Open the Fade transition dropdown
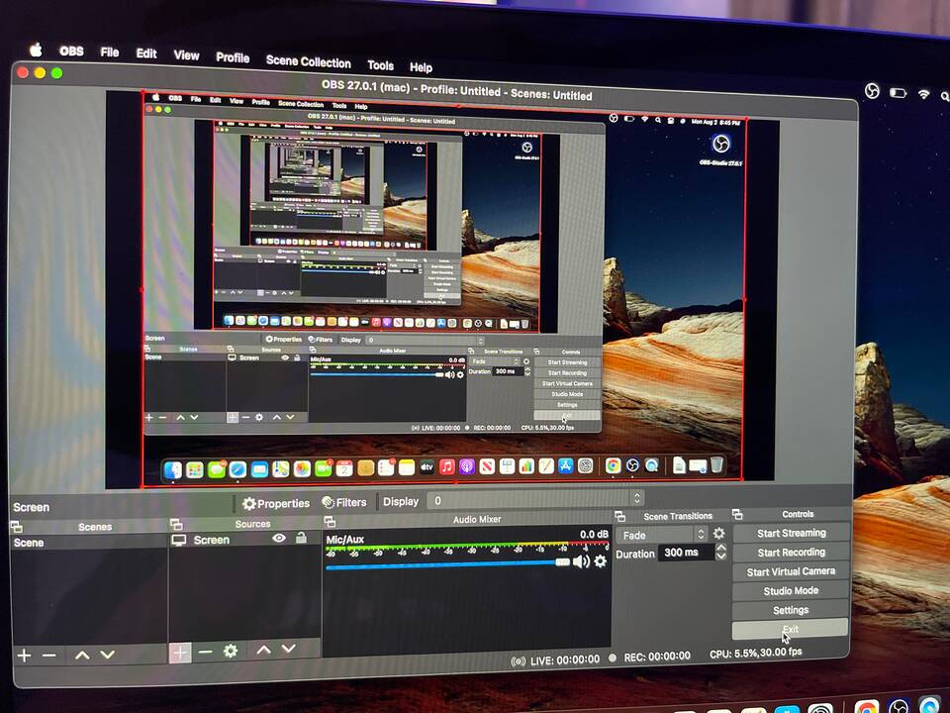The image size is (950, 713). pos(662,534)
